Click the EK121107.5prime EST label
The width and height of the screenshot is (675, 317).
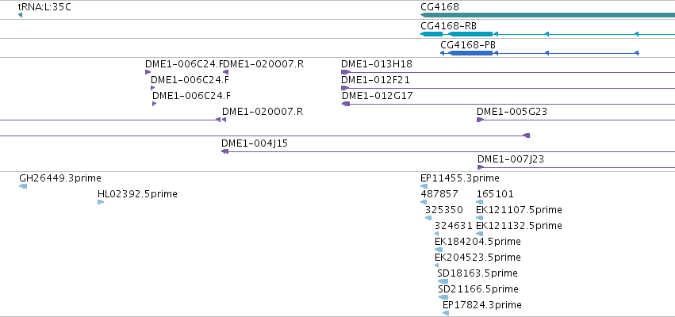pos(519,210)
